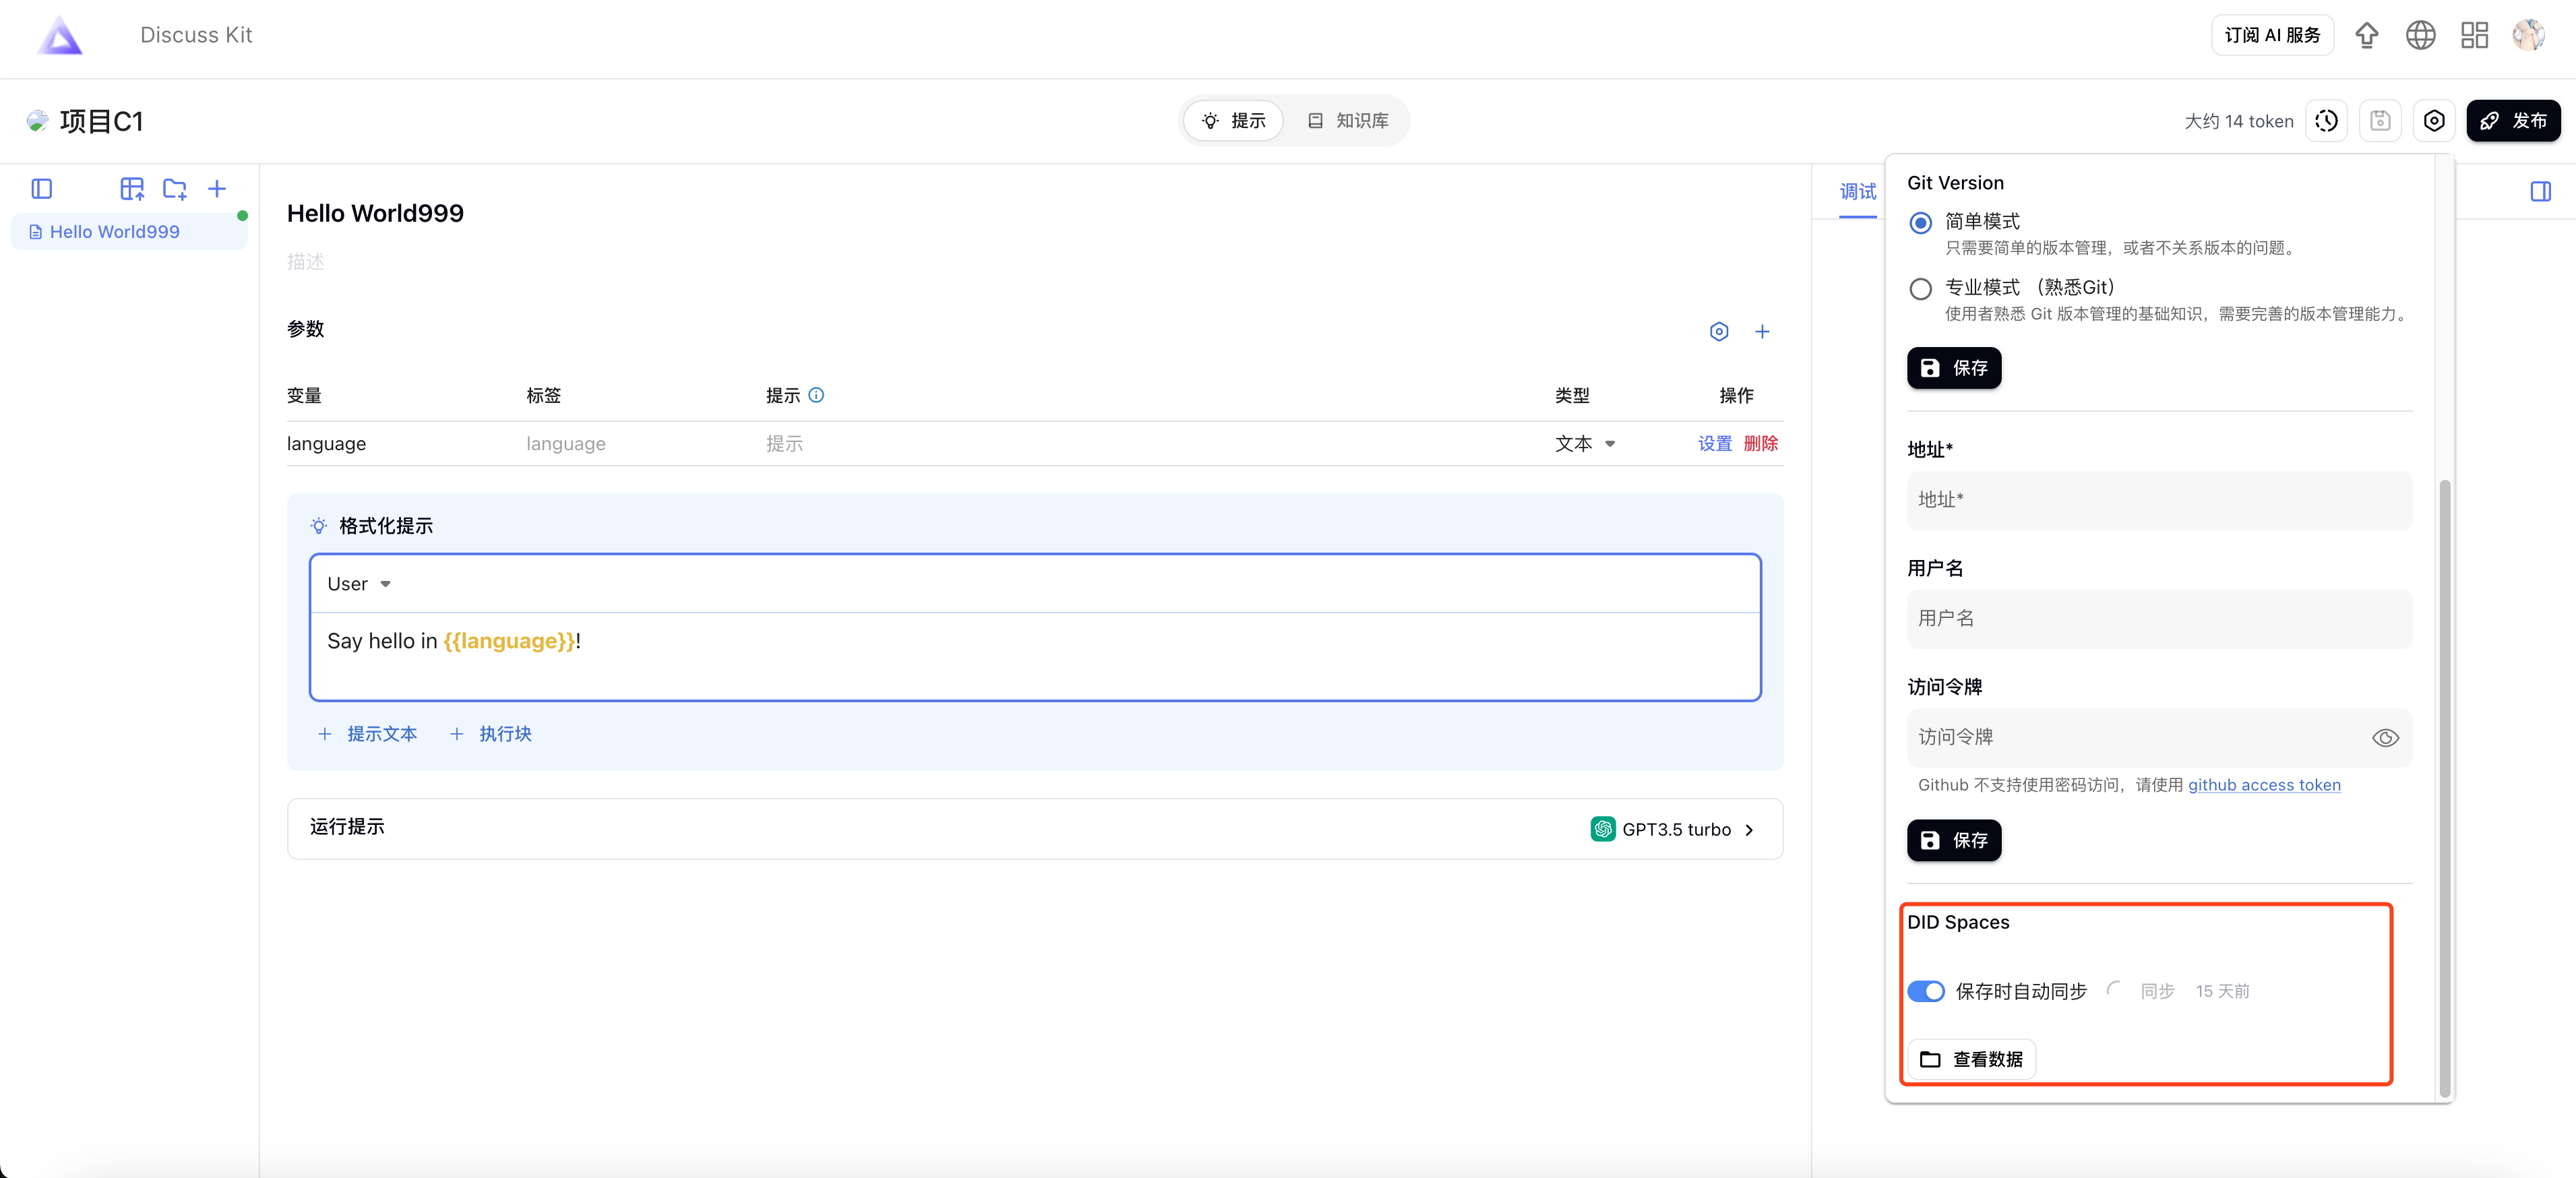Click parameter settings icon next to plus

click(1718, 331)
